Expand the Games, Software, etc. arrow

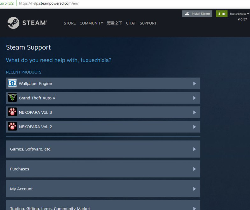[194, 149]
